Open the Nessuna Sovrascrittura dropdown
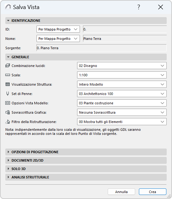 pos(122,112)
